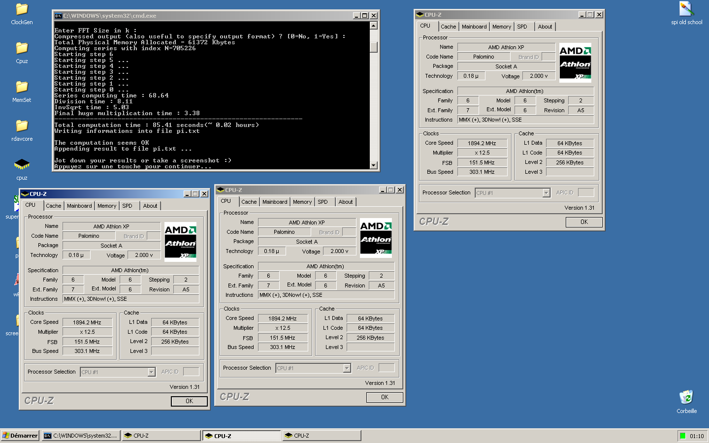Click cmd scrollbar up arrow

pyautogui.click(x=374, y=26)
